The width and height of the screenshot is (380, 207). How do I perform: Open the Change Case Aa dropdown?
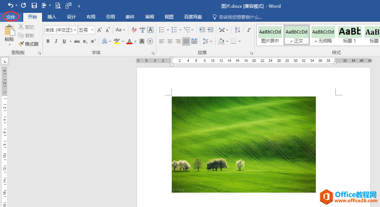[120, 30]
